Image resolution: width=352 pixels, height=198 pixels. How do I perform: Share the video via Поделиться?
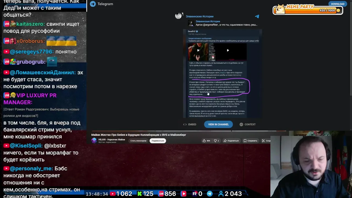(x=231, y=141)
